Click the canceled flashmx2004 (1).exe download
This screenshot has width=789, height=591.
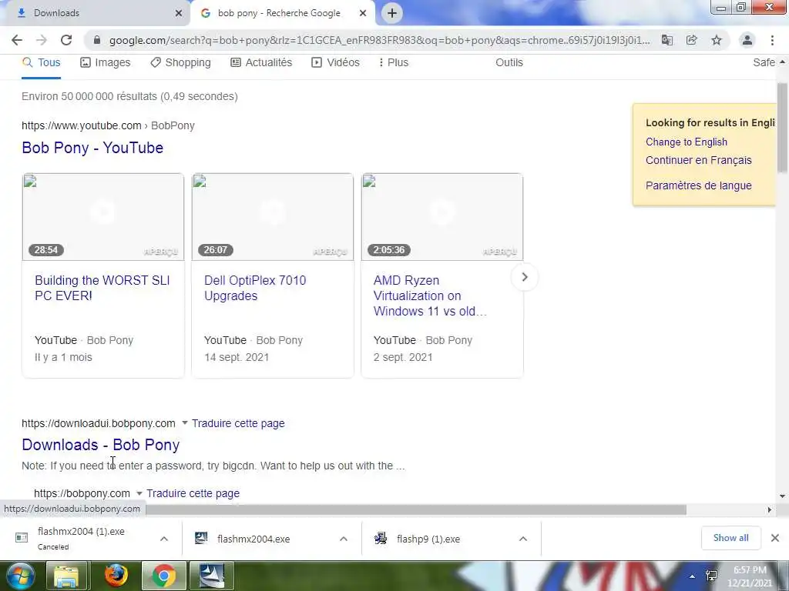coord(80,538)
